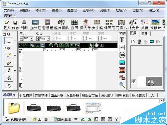Expand the pencil tool dropdown arrow
Image resolution: width=167 pixels, height=125 pixels.
[x=15, y=71]
